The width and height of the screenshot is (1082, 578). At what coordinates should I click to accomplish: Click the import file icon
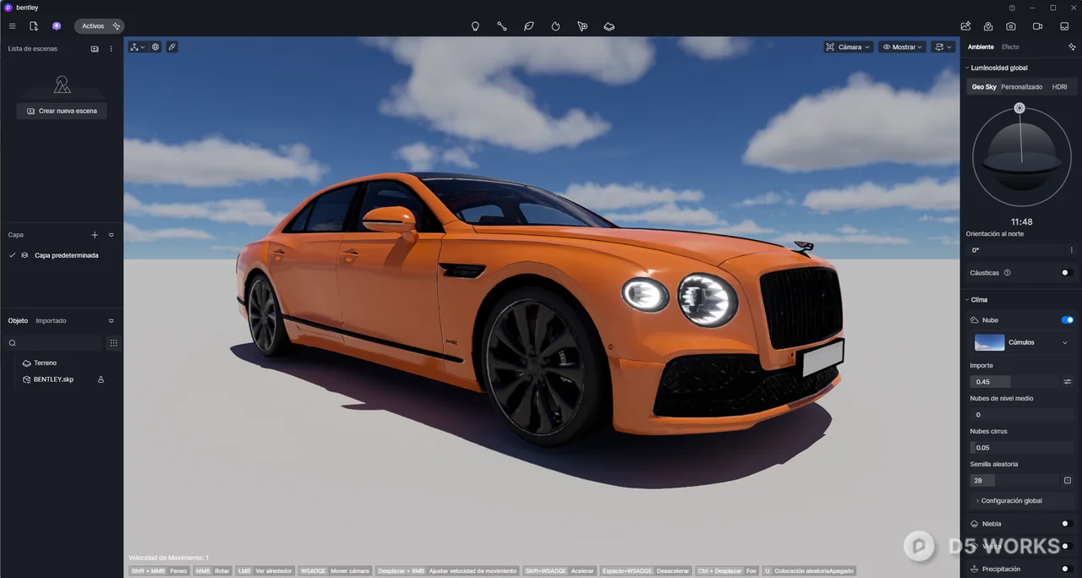[x=34, y=26]
